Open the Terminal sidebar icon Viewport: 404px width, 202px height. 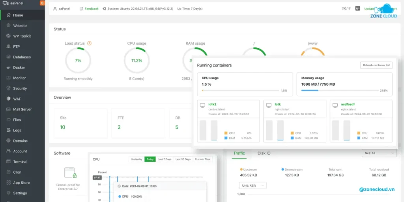coord(9,162)
